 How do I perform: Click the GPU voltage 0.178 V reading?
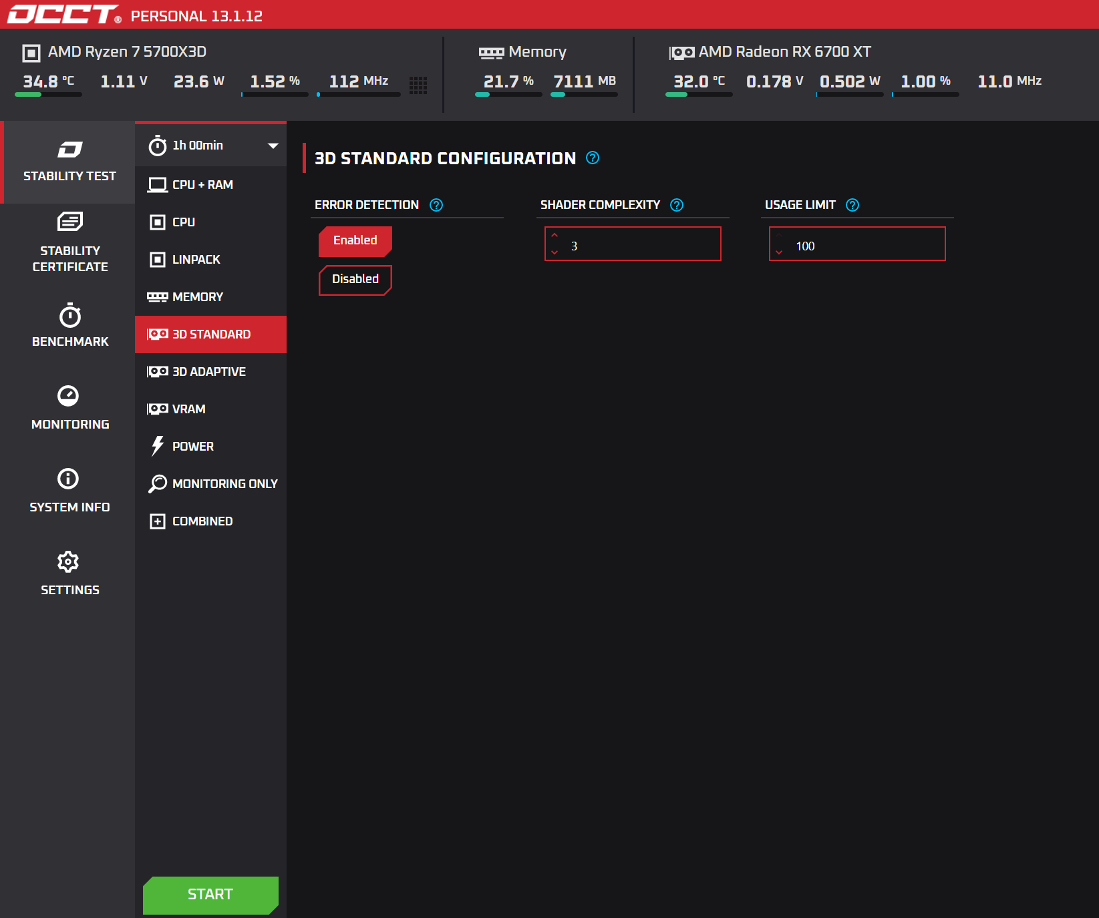[x=774, y=81]
